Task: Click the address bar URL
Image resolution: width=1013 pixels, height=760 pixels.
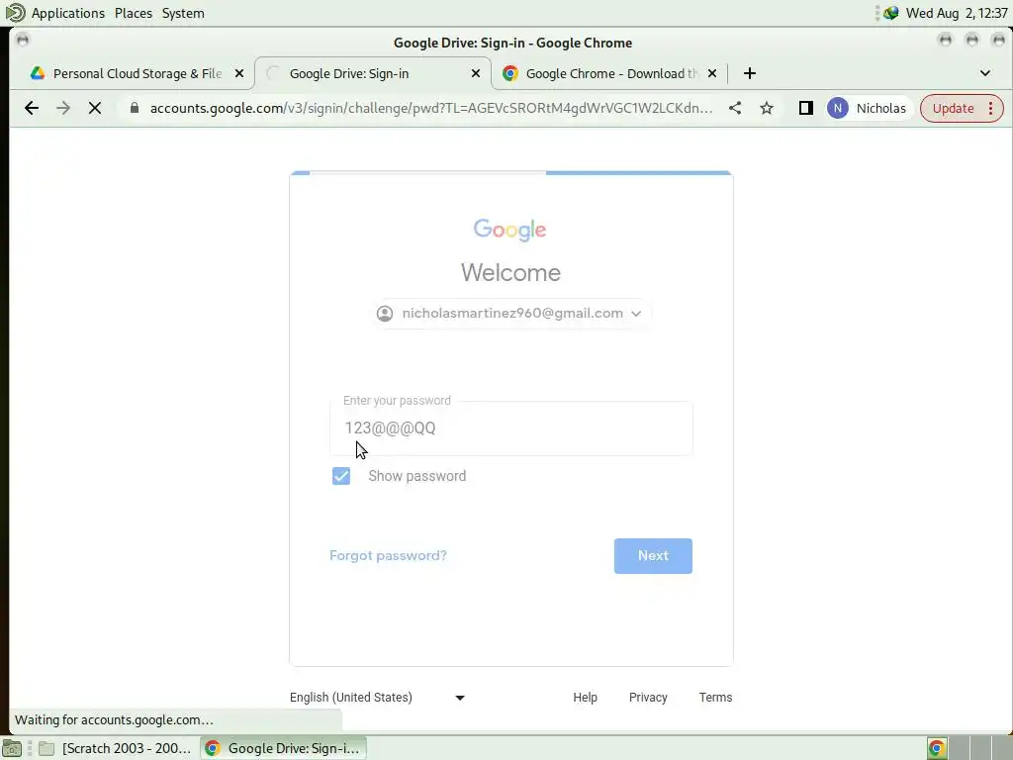Action: click(431, 108)
